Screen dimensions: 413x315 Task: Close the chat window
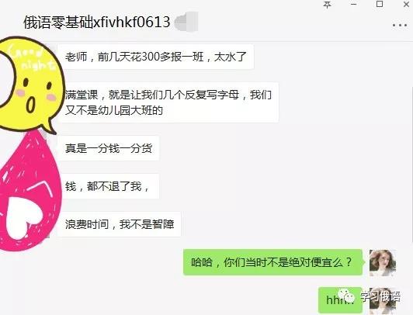[407, 4]
